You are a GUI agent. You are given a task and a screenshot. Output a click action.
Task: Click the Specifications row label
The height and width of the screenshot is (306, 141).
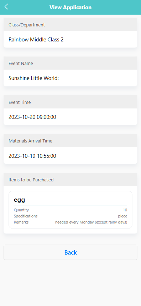pos(26,216)
